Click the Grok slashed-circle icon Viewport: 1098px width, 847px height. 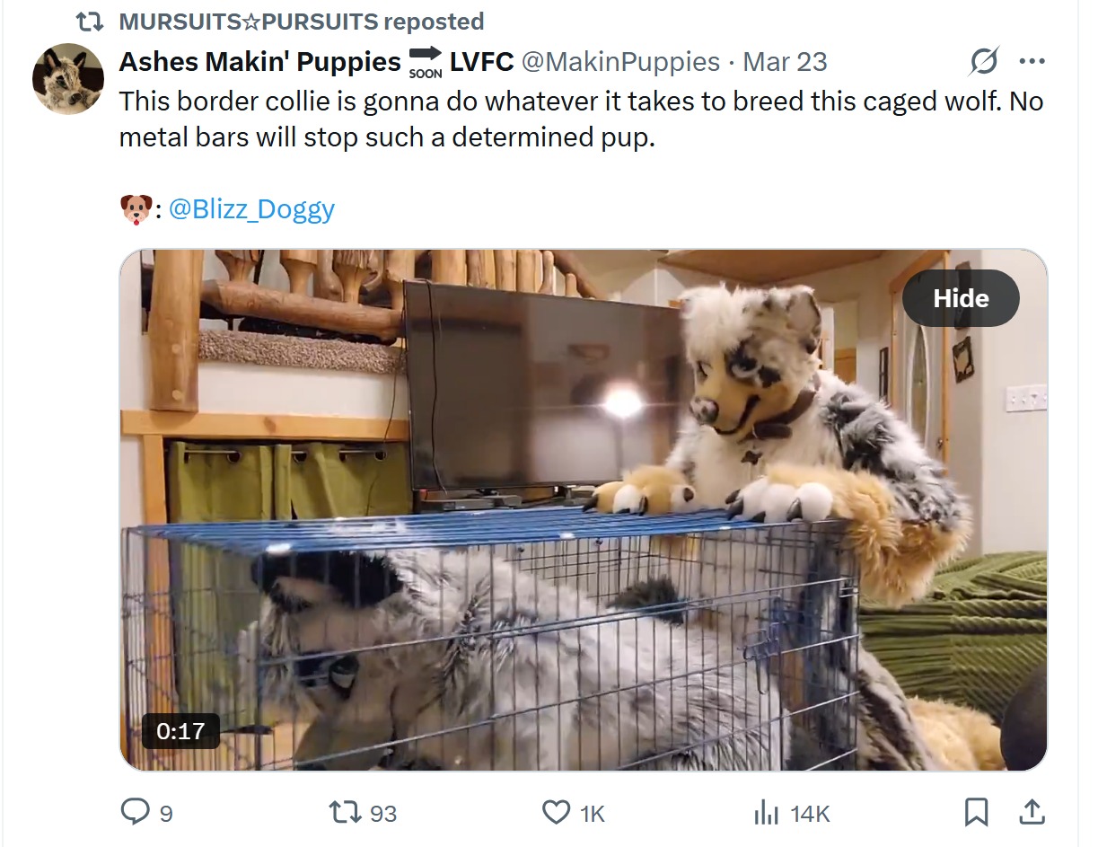(x=984, y=62)
